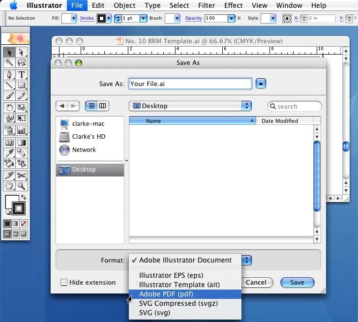Open the File menu
Screen dimensions: 358x322
pyautogui.click(x=77, y=5)
